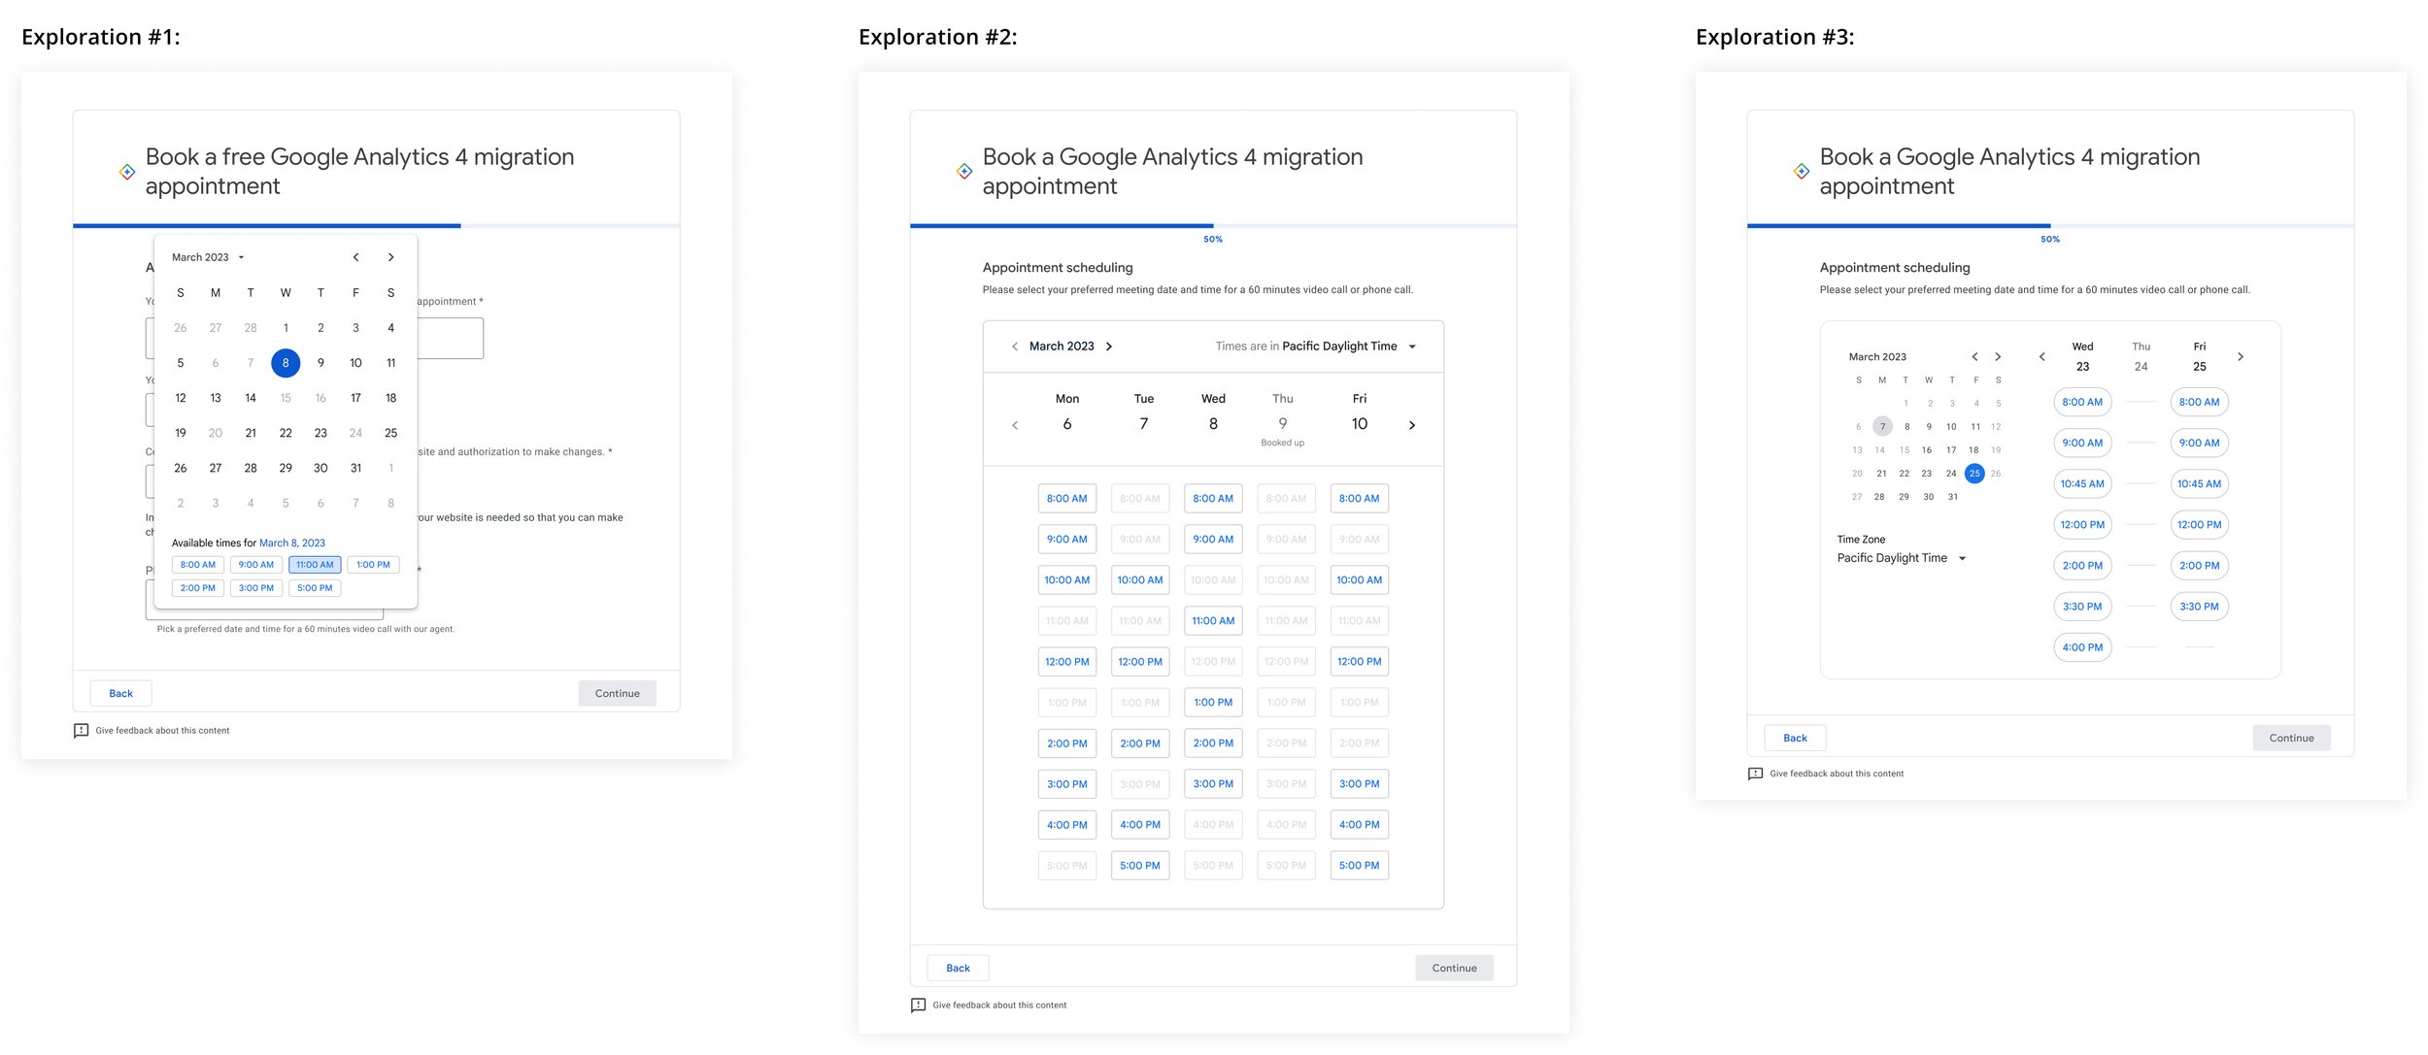Go to next month beside March 2023, Exploration #2
The width and height of the screenshot is (2428, 1055).
[1109, 346]
